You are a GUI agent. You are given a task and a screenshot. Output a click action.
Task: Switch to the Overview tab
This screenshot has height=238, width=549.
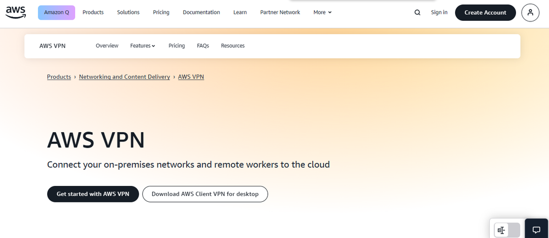(107, 46)
